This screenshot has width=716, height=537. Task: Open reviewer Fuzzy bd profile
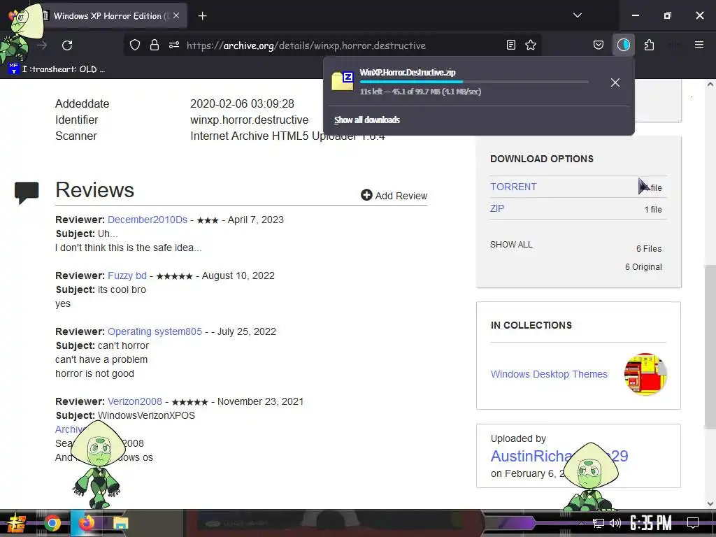coord(127,275)
